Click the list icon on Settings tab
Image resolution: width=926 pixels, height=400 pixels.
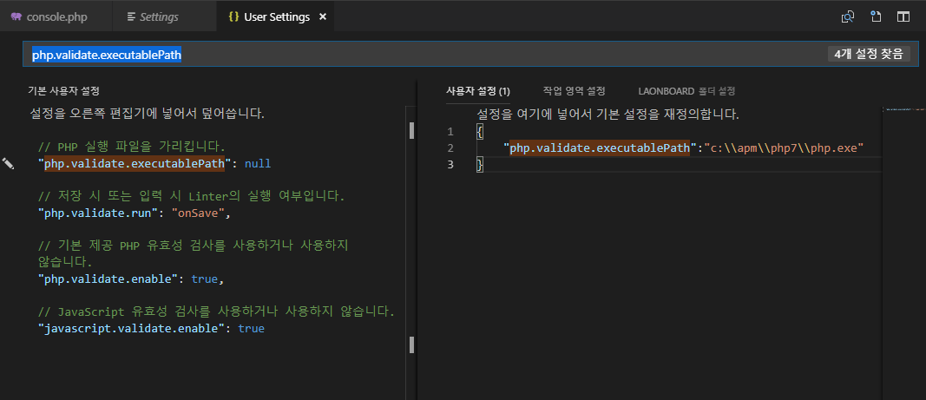coord(131,16)
